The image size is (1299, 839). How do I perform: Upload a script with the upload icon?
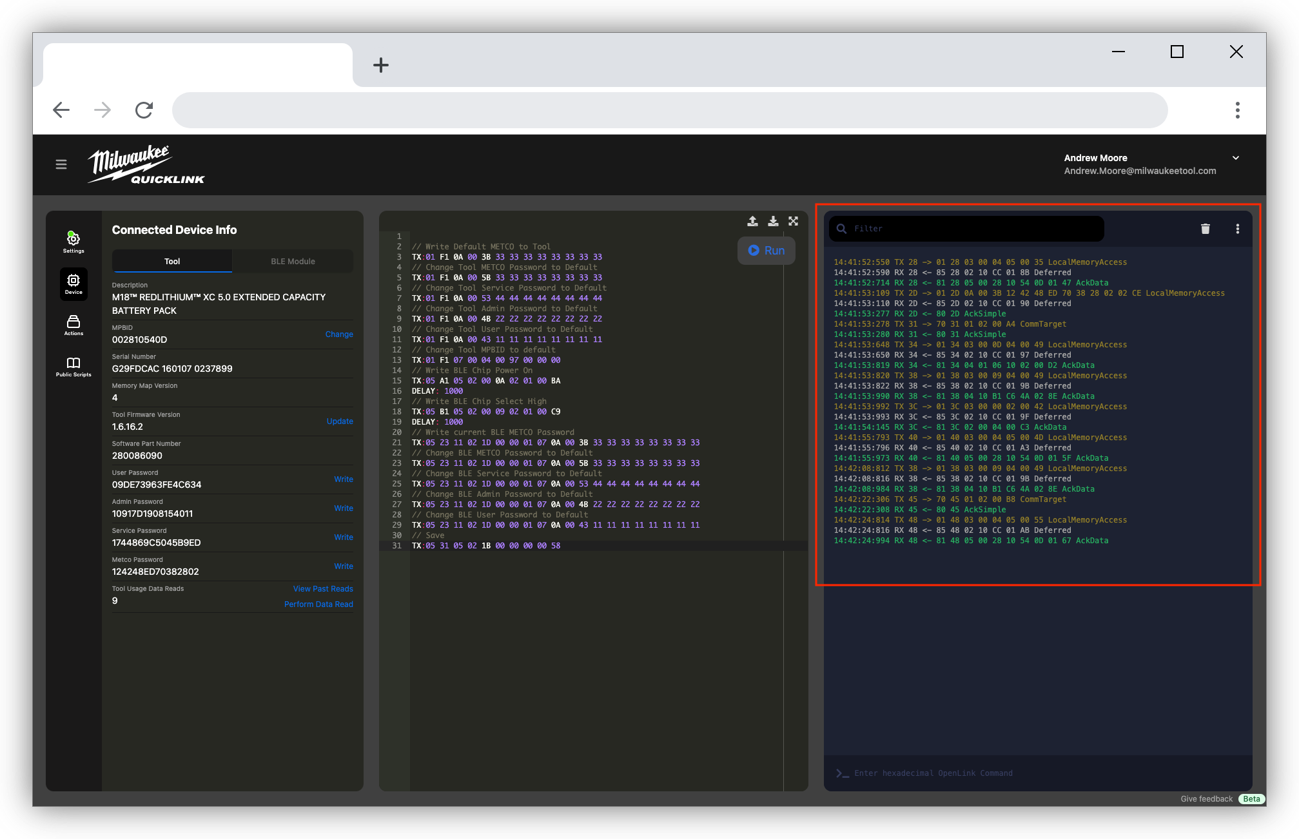pyautogui.click(x=752, y=221)
